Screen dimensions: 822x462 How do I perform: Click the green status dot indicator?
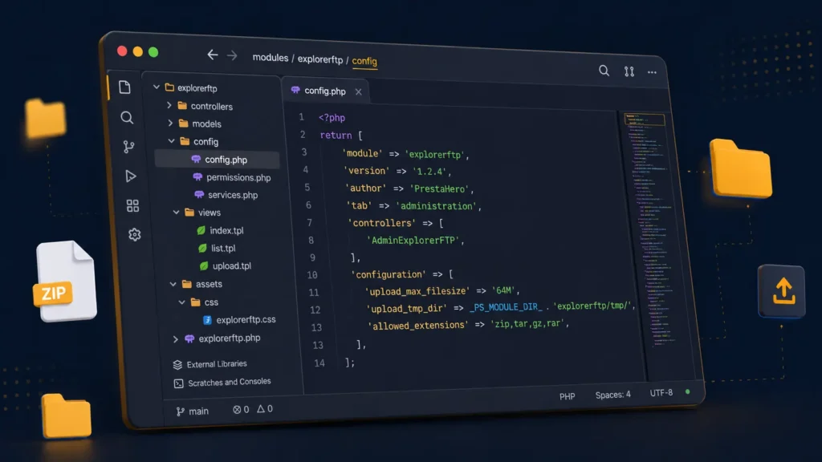pos(688,391)
